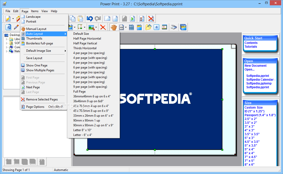Expand the Network tree node
Screen dimensions: 283x174
pyautogui.click(x=7, y=51)
